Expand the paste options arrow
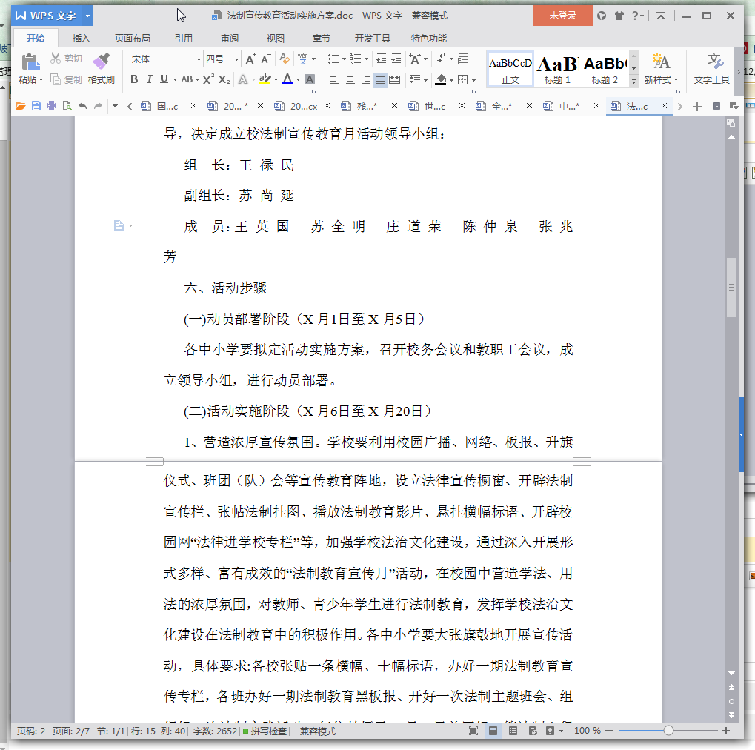This screenshot has height=750, width=755. pyautogui.click(x=41, y=79)
